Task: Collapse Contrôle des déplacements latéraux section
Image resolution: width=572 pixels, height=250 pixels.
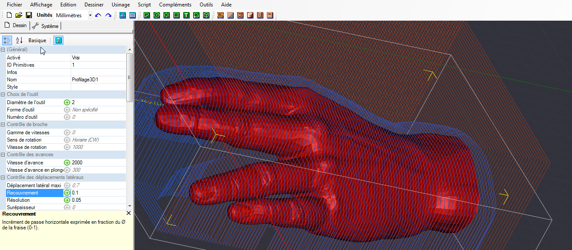Action: click(x=3, y=177)
